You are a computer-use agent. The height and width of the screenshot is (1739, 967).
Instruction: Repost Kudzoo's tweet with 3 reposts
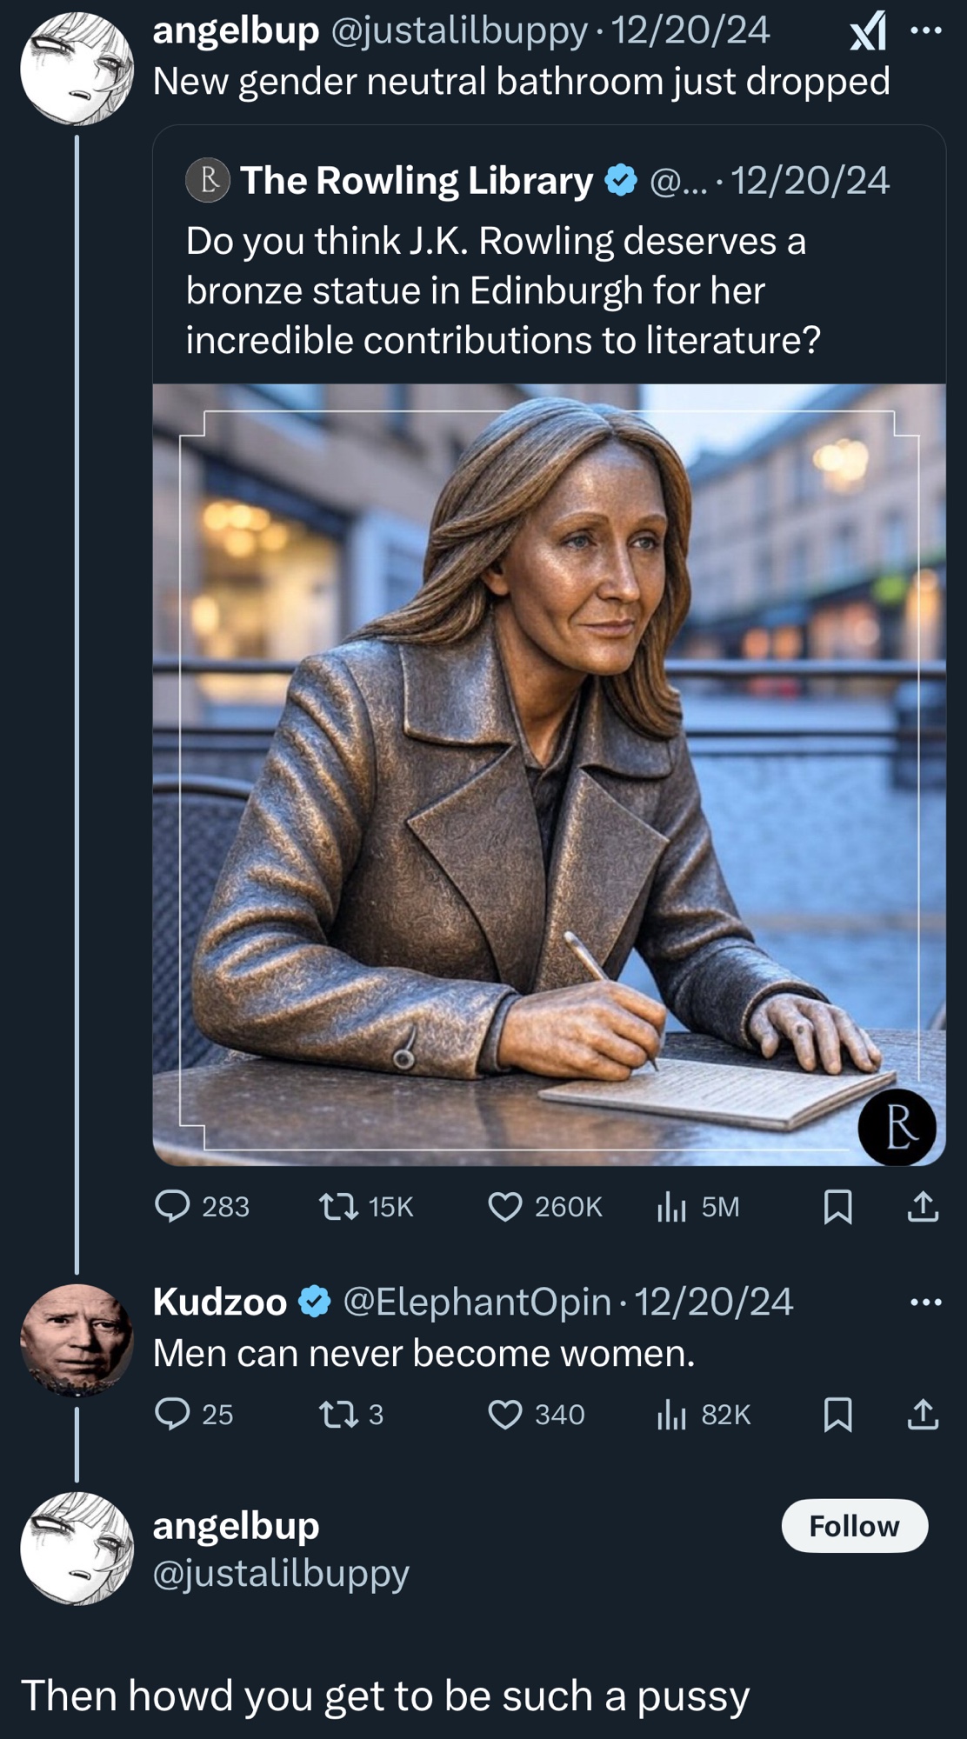339,1415
